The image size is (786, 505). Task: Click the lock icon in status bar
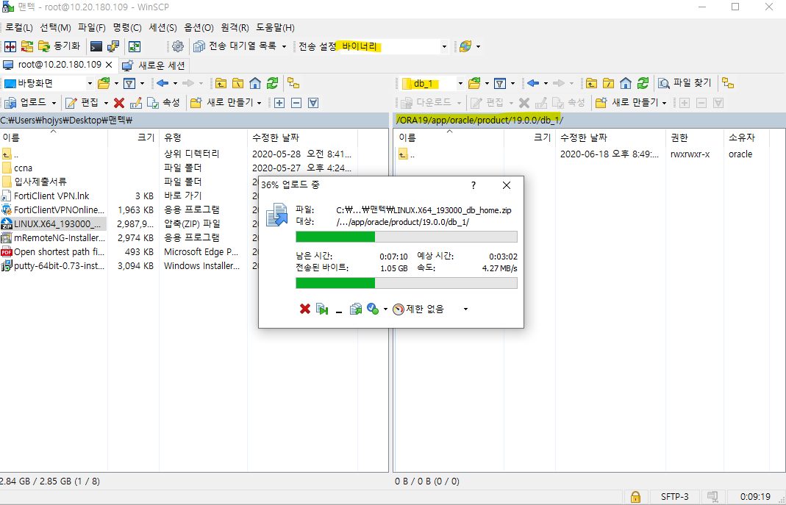(635, 497)
